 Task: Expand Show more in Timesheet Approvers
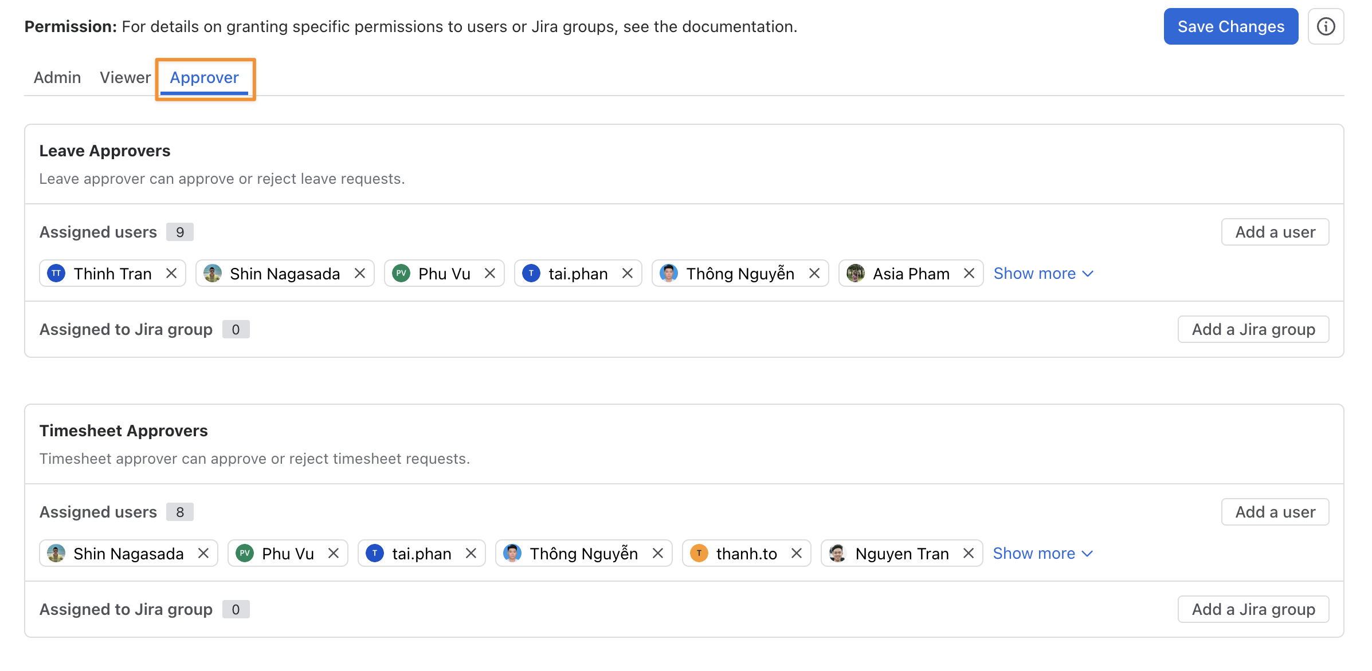coord(1043,554)
